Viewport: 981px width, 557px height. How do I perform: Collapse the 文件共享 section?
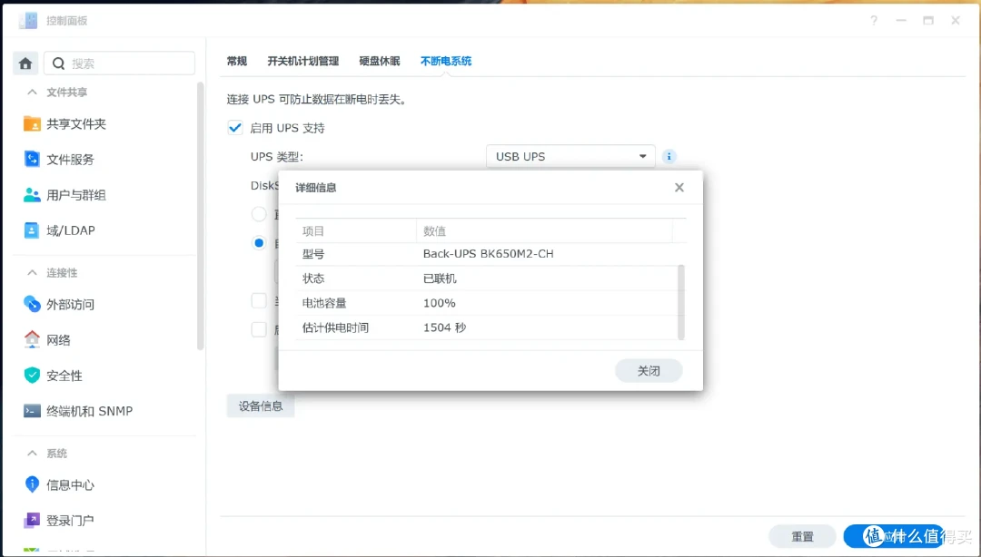point(32,92)
